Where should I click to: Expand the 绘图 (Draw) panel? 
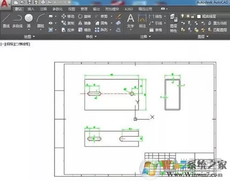click(x=29, y=36)
